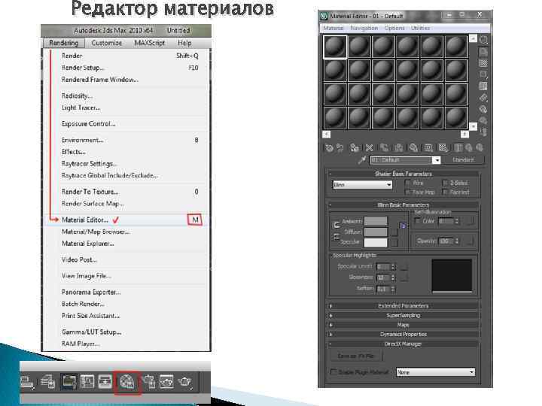This screenshot has width=542, height=406.
Task: Click the Ambient color swatch
Action: (376, 221)
